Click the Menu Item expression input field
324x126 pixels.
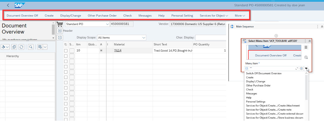(272, 69)
